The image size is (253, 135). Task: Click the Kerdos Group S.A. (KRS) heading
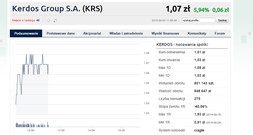(57, 9)
